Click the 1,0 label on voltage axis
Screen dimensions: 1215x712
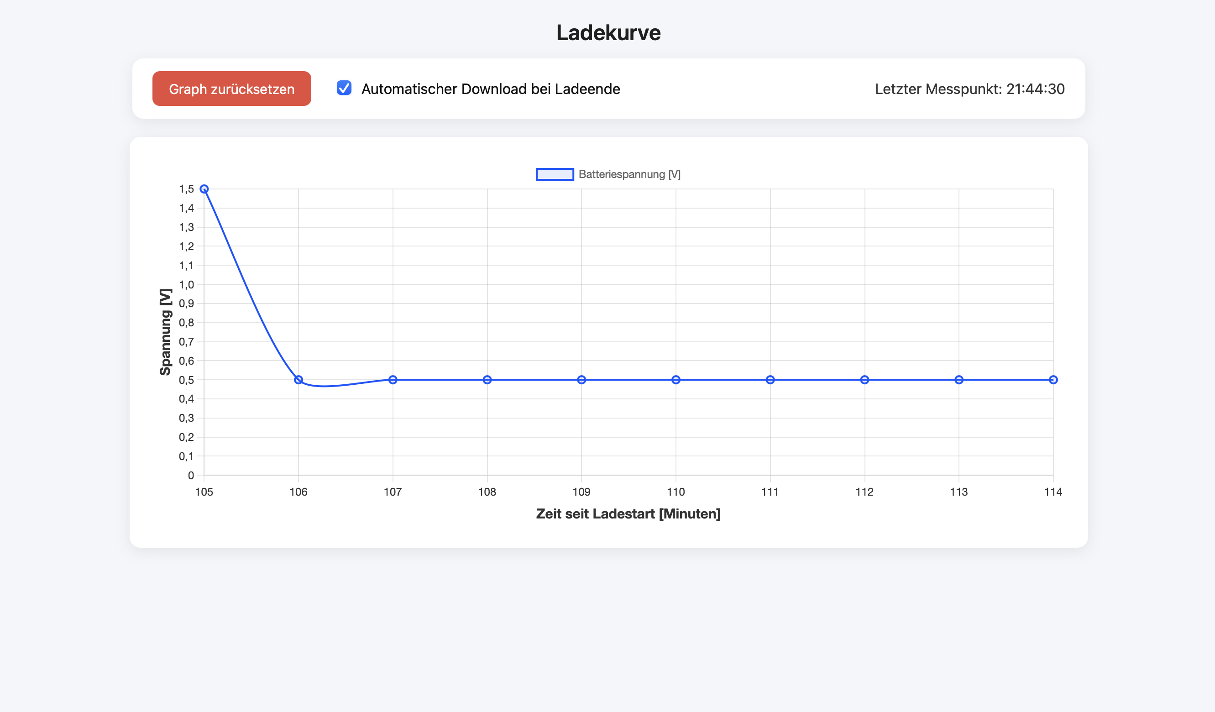(187, 284)
